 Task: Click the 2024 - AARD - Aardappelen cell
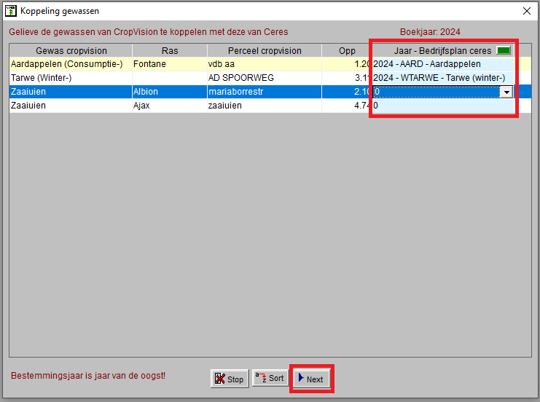coord(443,64)
